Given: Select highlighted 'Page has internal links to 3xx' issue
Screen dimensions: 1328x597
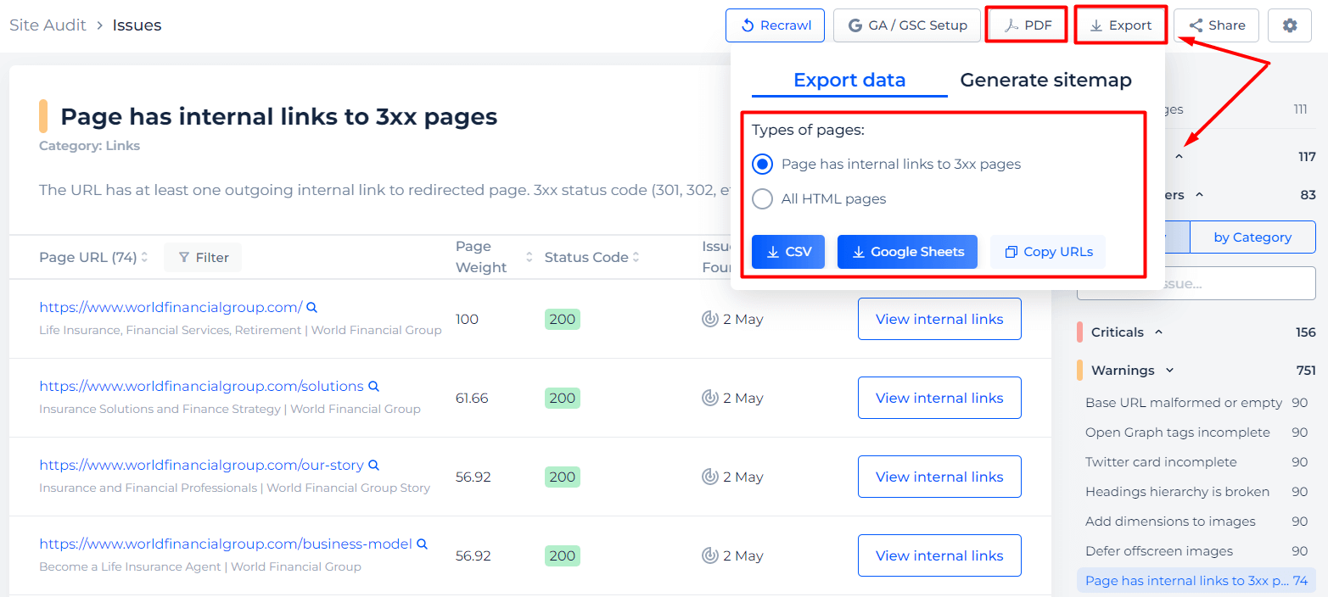Looking at the screenshot, I should [x=1196, y=581].
